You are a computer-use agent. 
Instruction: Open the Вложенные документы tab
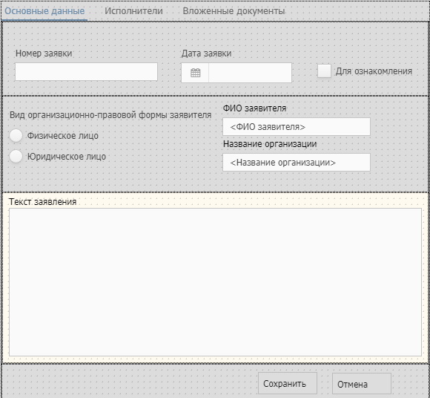pos(234,11)
